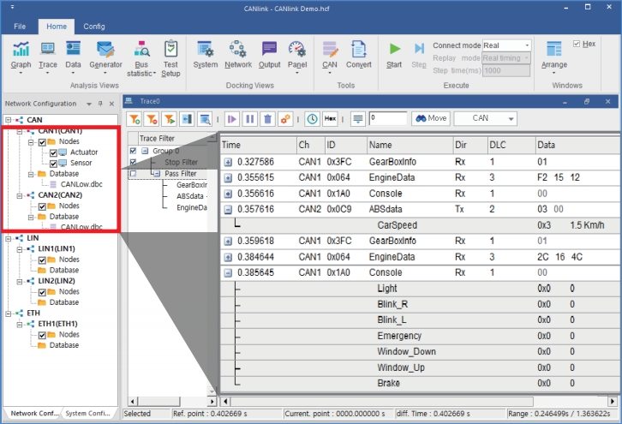Open trace settings gears icon
Viewport: 622px width, 424px height.
(x=285, y=118)
